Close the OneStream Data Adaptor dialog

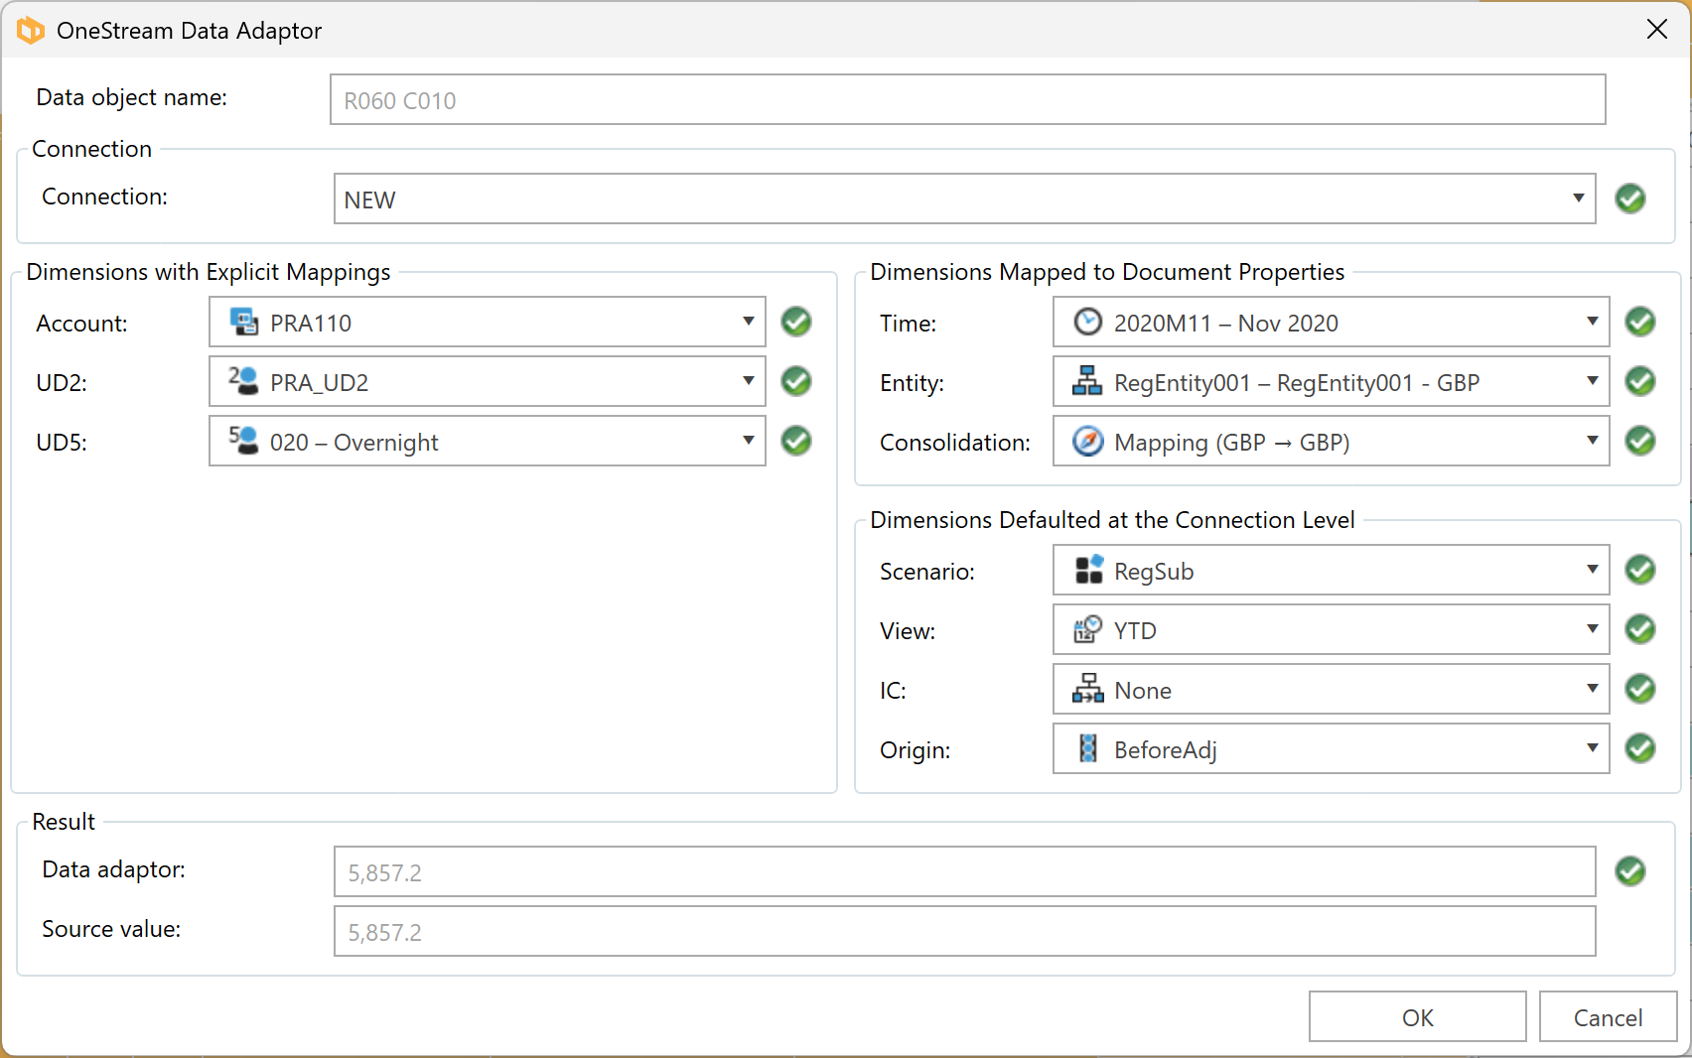click(x=1656, y=30)
